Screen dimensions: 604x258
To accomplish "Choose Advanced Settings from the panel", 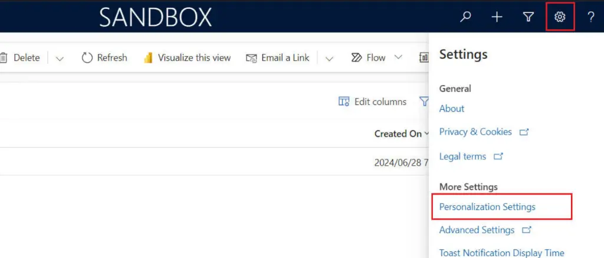I will (477, 230).
